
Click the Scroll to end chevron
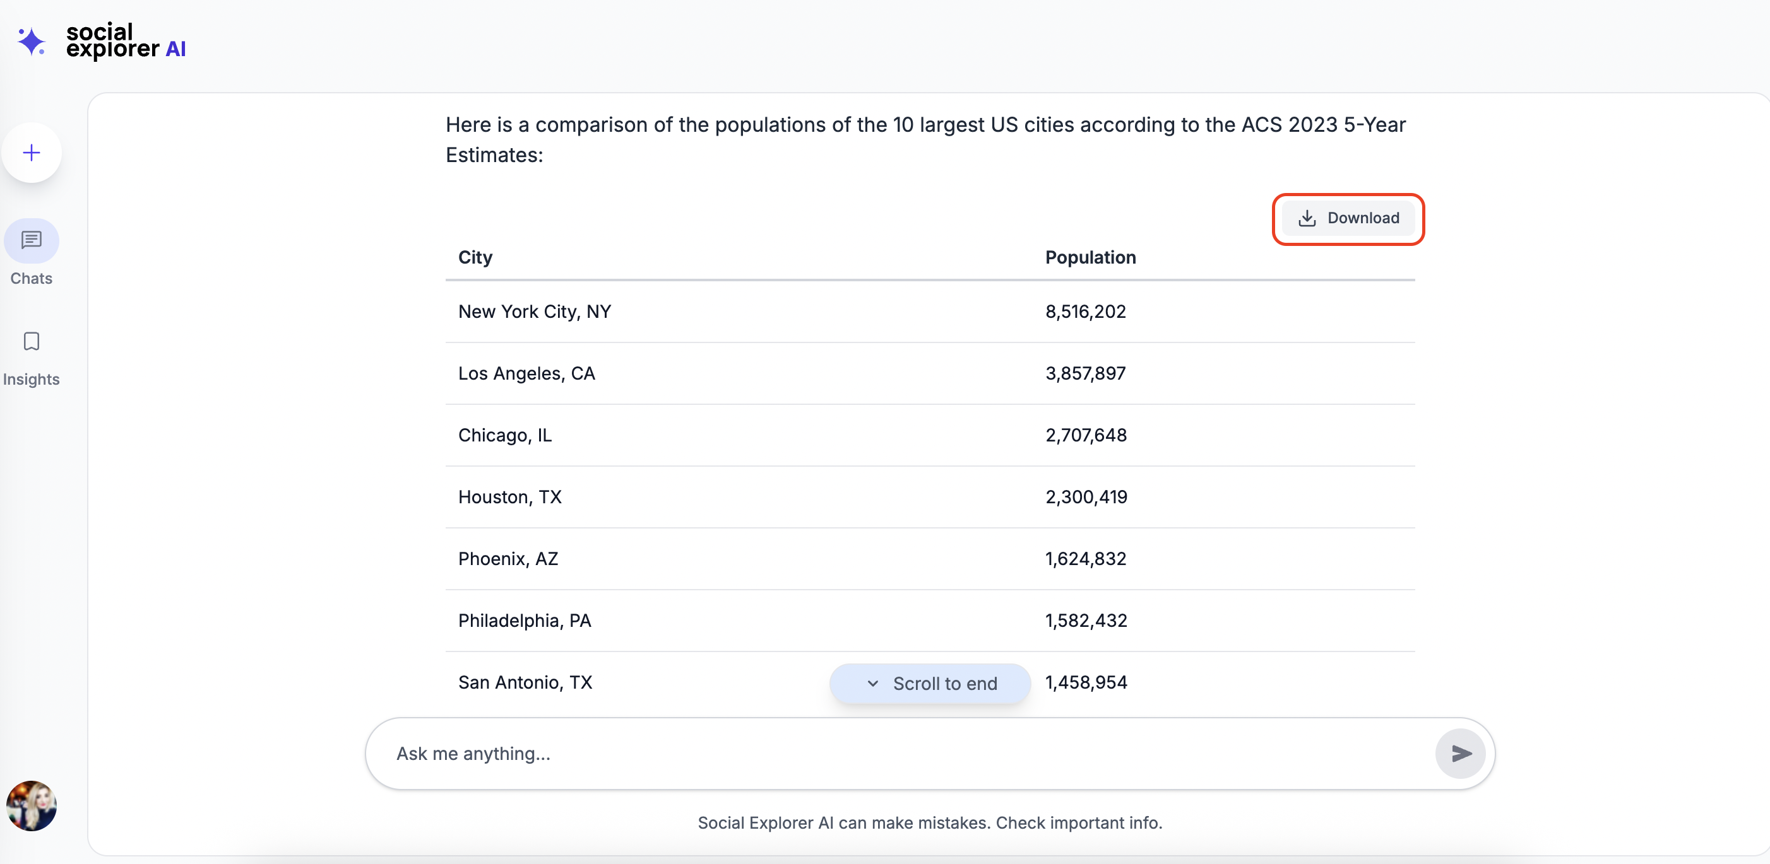[x=872, y=684]
